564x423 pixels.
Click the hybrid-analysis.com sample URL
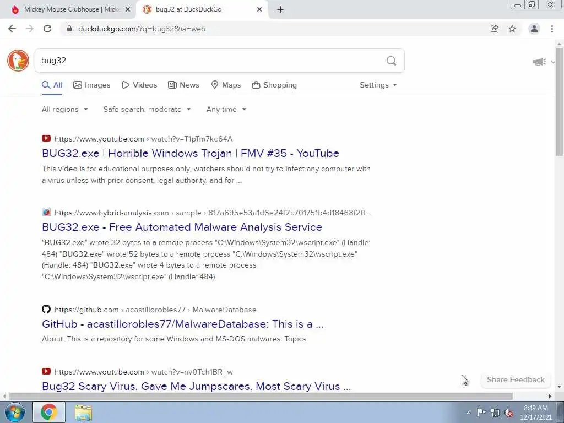[213, 213]
